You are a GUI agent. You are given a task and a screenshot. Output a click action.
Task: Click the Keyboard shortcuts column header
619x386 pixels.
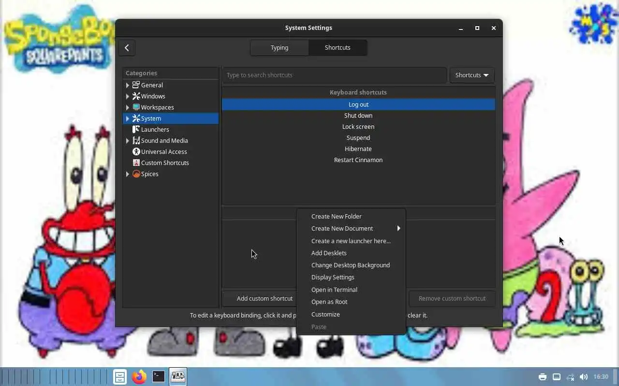[x=358, y=92]
